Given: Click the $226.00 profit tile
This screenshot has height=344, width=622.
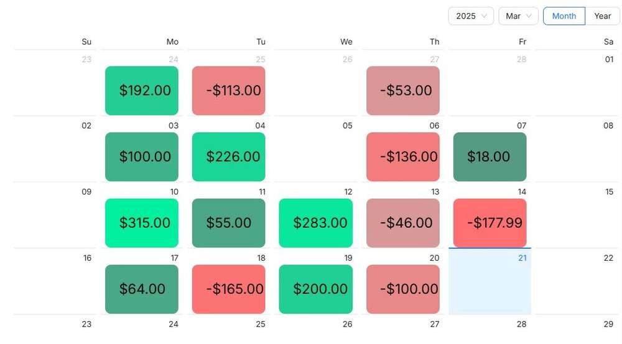Looking at the screenshot, I should click(229, 156).
